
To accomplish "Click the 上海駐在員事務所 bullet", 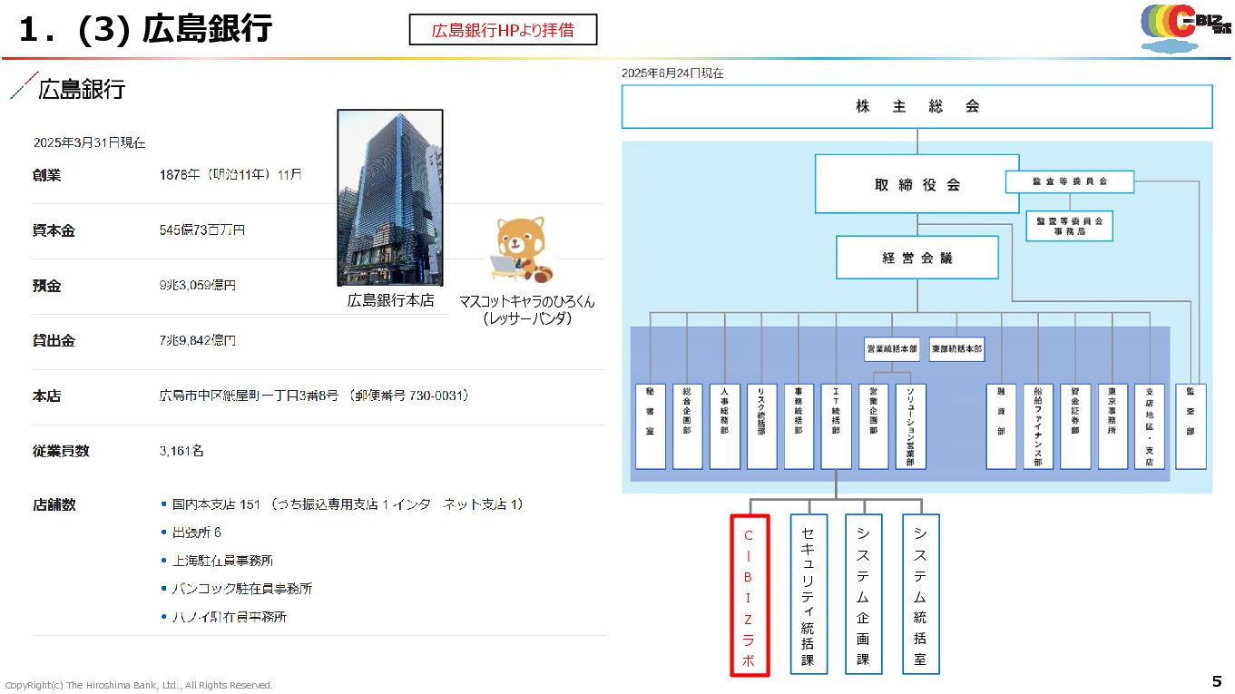I will 216,561.
